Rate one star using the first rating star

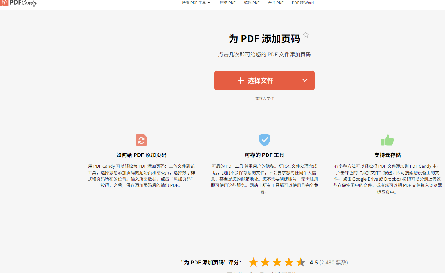(x=253, y=262)
